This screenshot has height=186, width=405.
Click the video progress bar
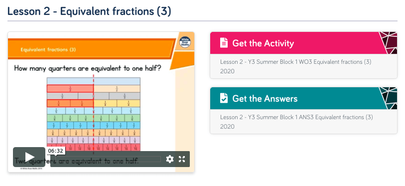coord(108,159)
